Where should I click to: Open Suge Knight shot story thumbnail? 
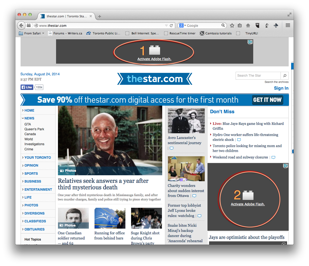coord(147,218)
